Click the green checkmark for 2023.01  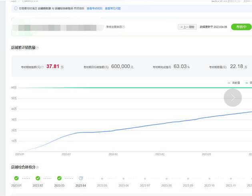[x=16, y=178]
